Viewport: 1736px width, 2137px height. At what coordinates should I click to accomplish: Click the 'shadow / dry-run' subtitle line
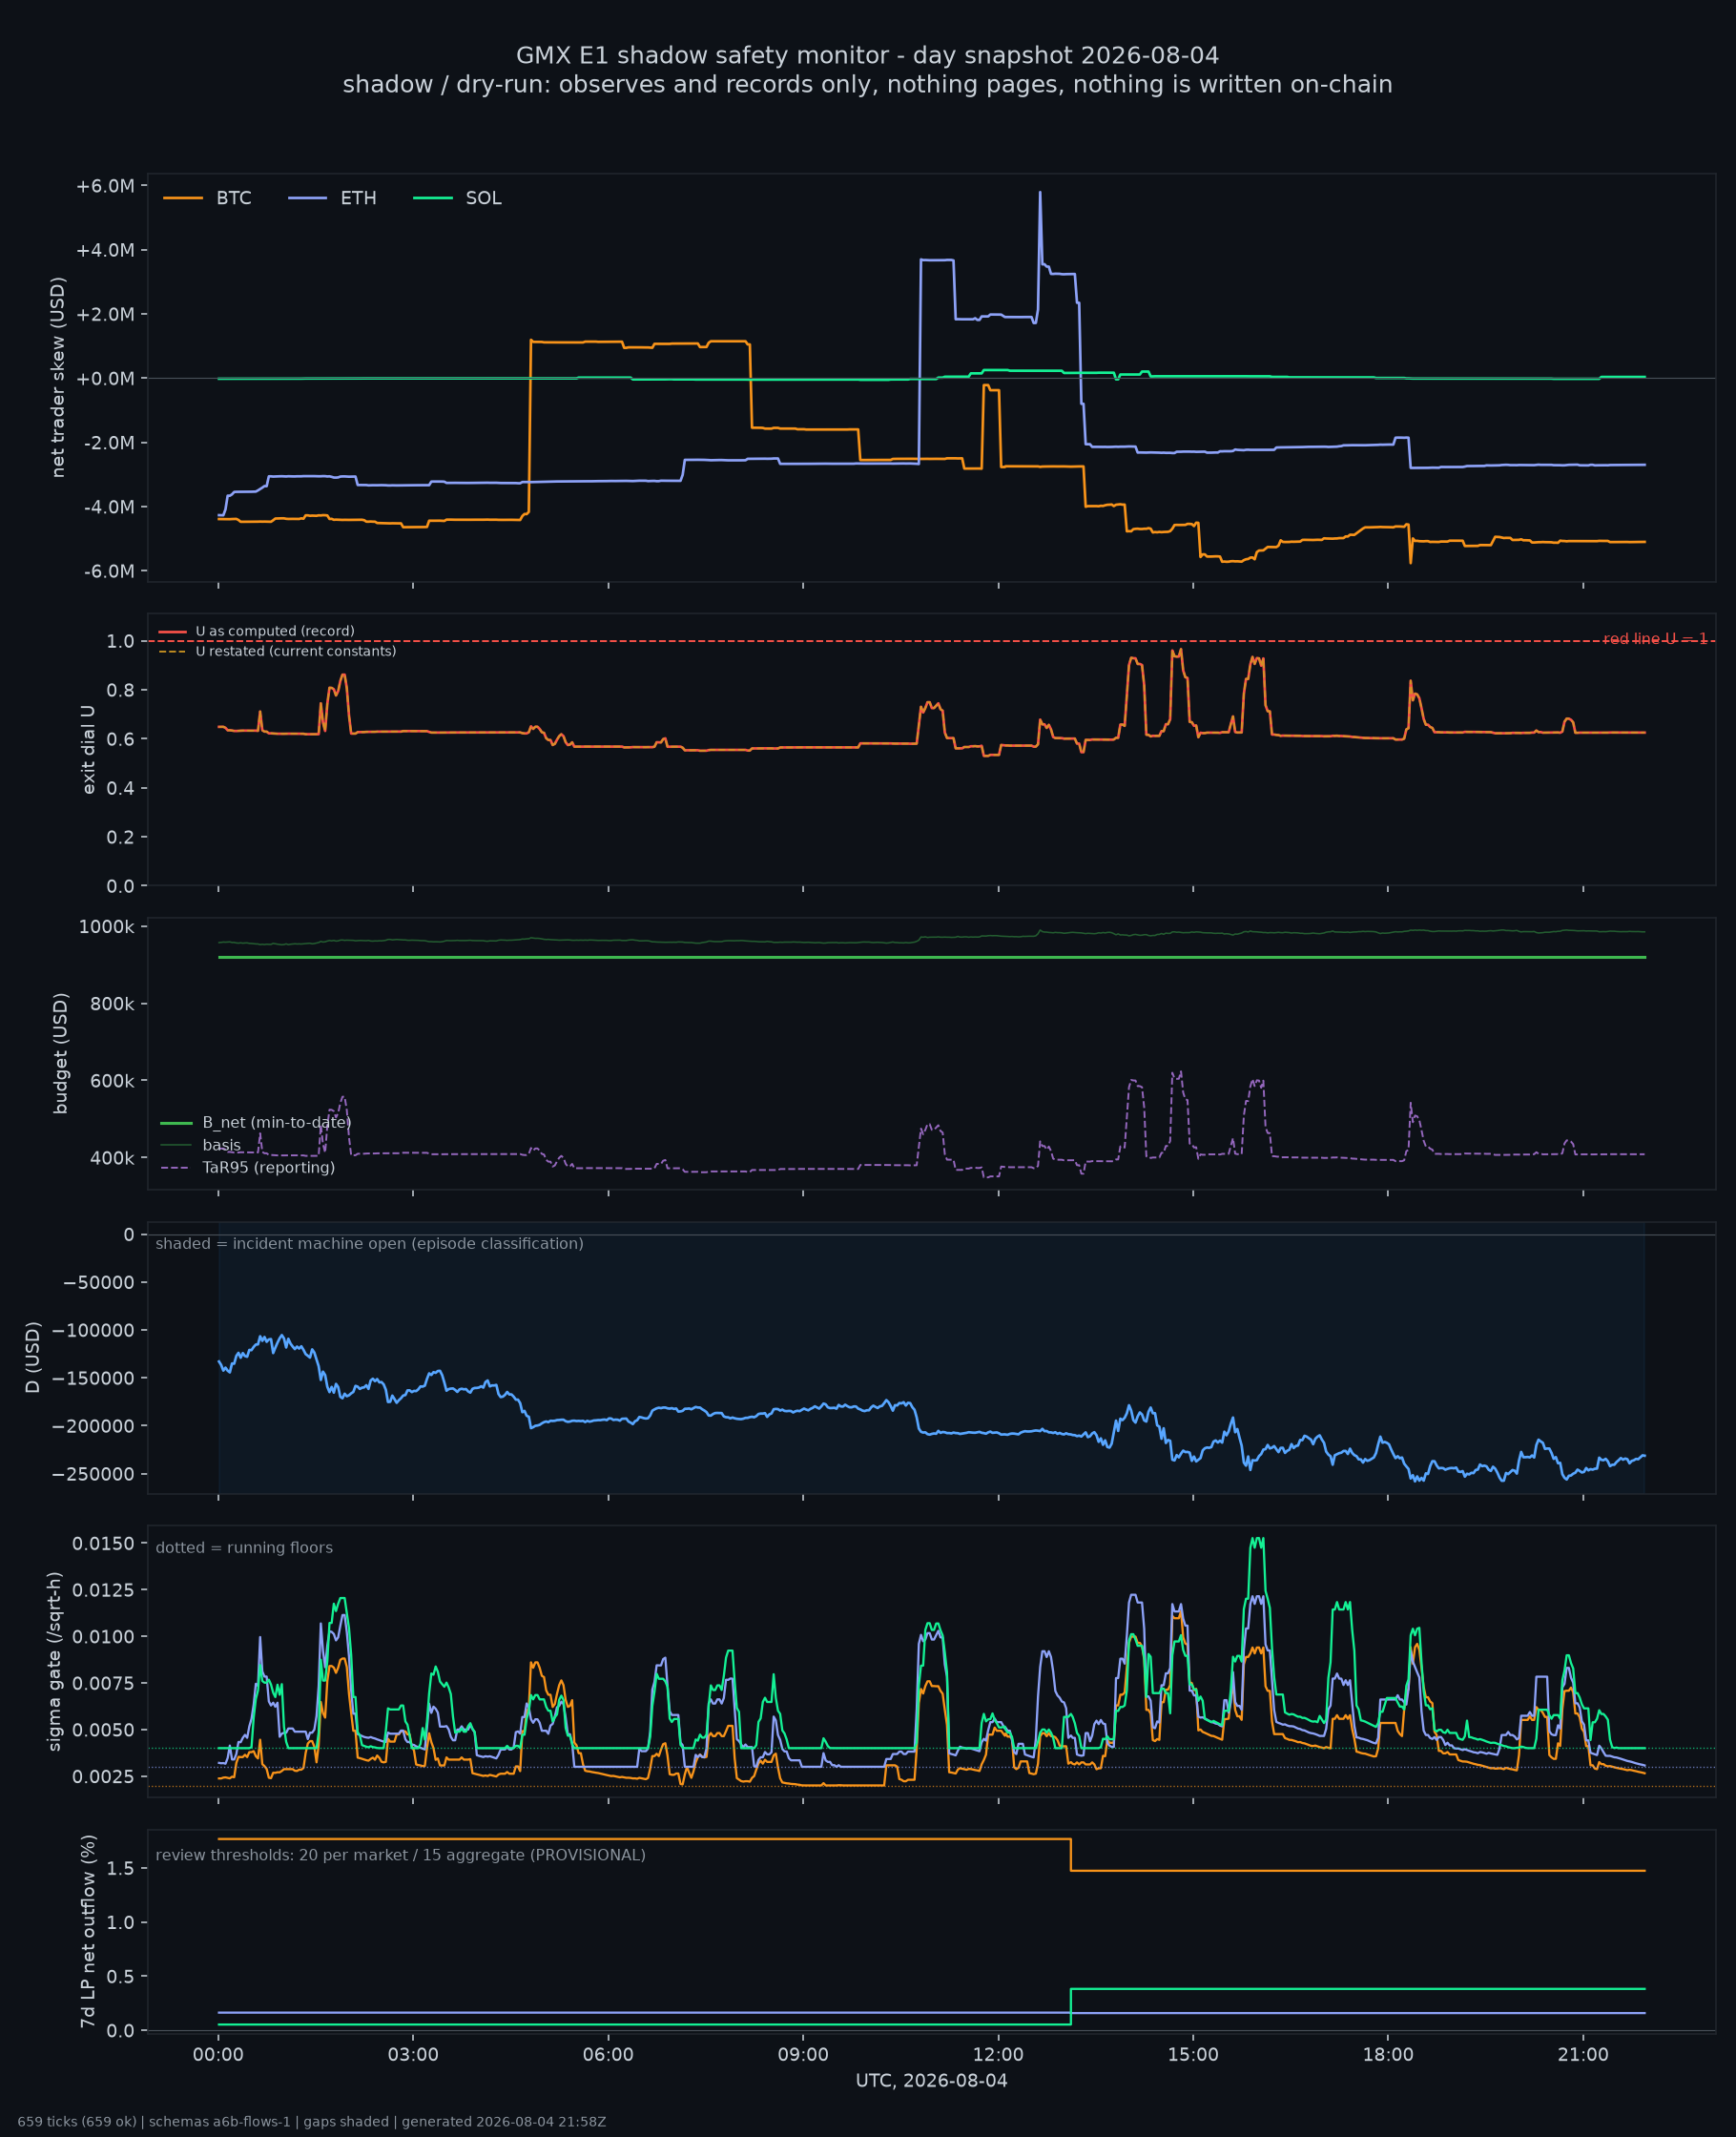coord(868,84)
